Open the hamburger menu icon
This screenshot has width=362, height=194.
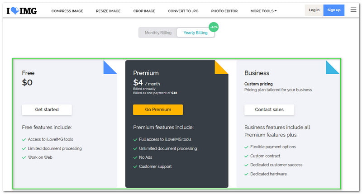353,10
